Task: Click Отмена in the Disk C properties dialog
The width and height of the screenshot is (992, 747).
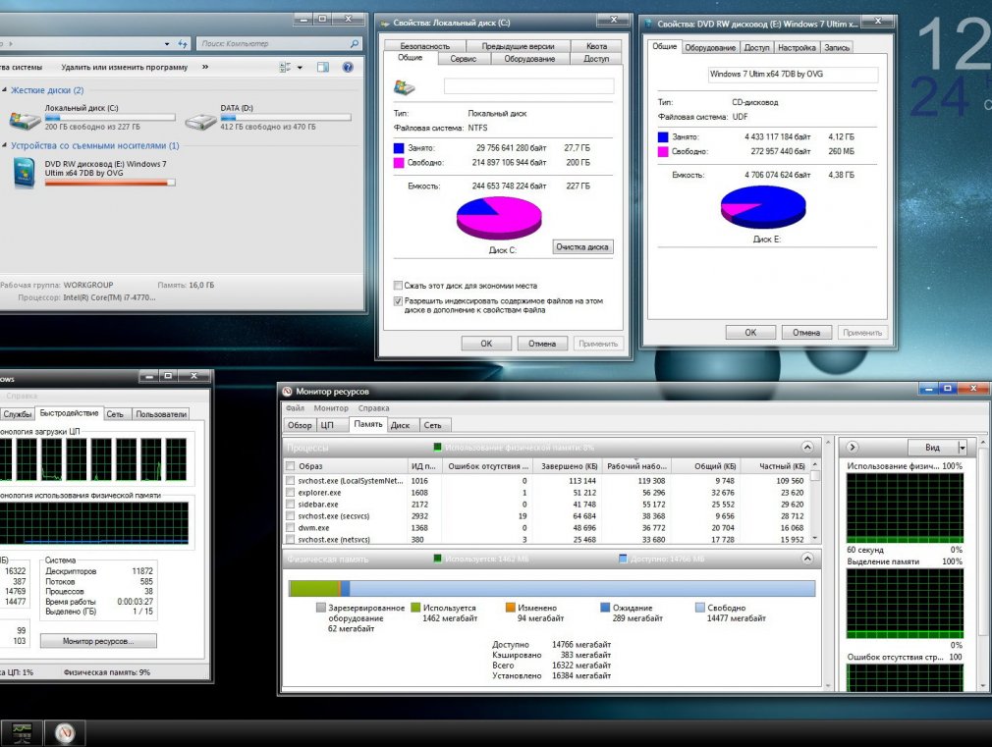Action: point(541,344)
